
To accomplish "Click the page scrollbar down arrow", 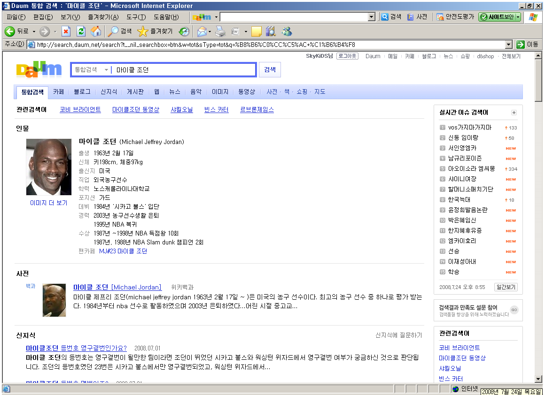I will point(538,379).
